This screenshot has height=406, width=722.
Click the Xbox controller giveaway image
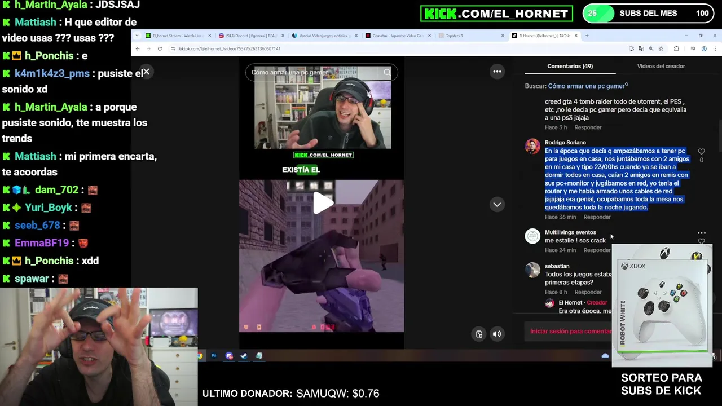pos(662,306)
